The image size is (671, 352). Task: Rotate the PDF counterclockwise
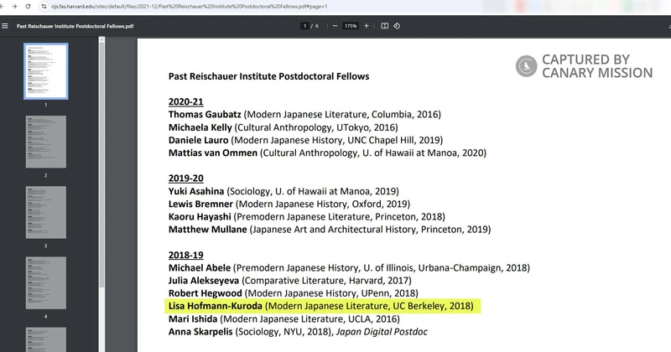point(398,26)
